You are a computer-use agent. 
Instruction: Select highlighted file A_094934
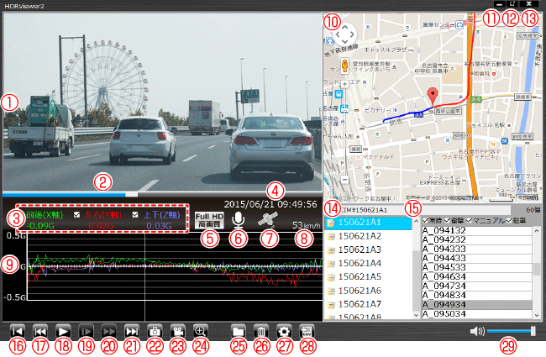coord(477,305)
